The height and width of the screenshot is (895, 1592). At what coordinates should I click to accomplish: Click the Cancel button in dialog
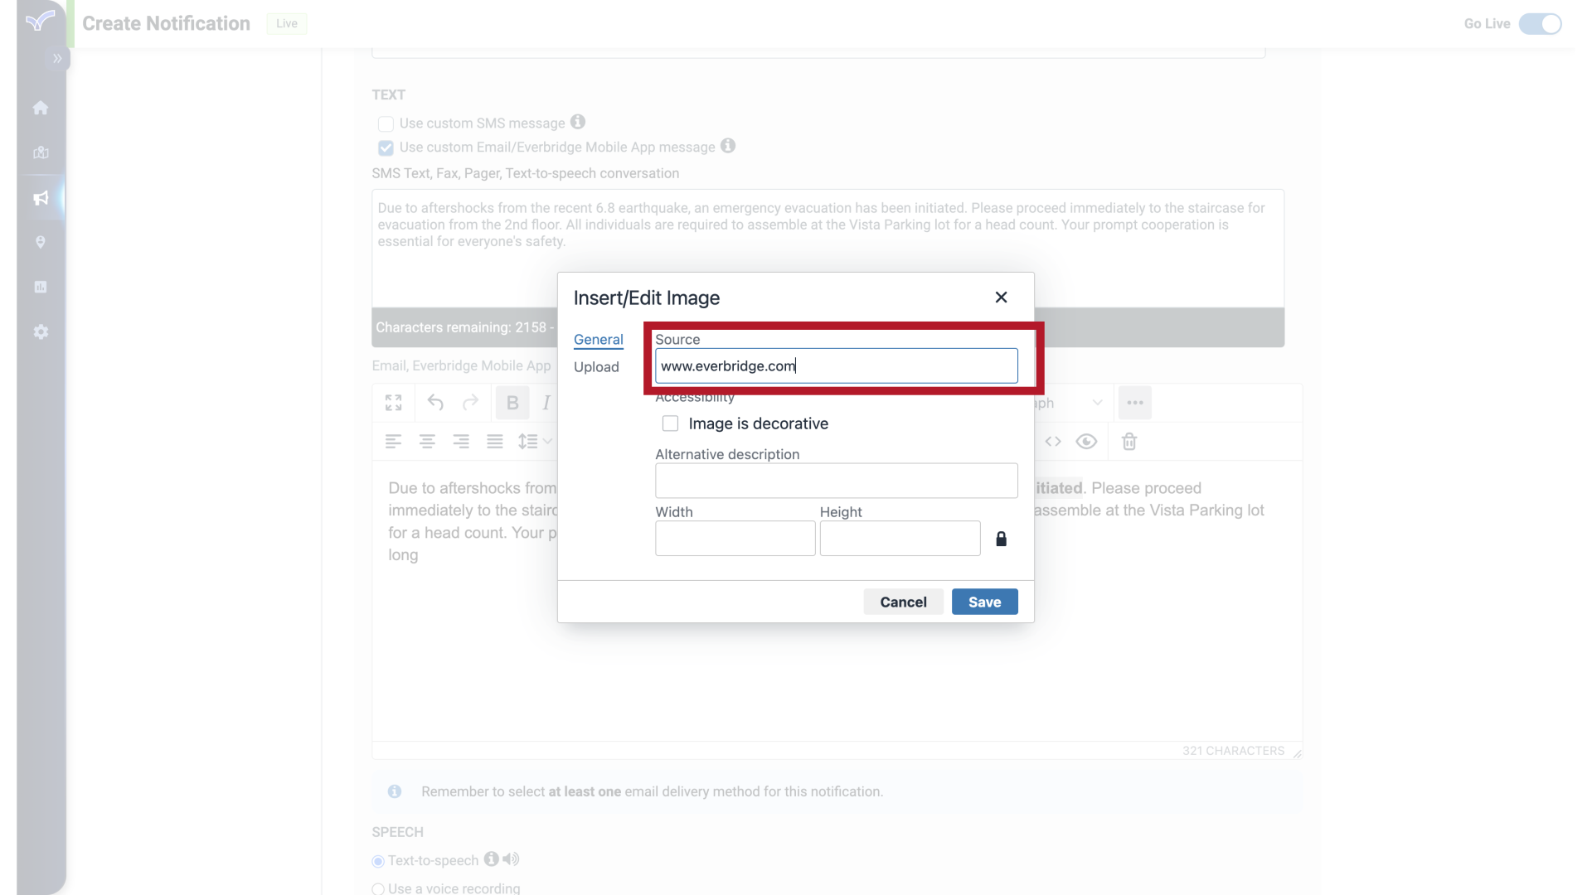tap(903, 602)
